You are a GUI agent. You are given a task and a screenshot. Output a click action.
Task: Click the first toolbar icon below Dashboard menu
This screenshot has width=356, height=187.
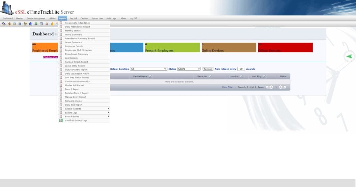tap(3, 24)
